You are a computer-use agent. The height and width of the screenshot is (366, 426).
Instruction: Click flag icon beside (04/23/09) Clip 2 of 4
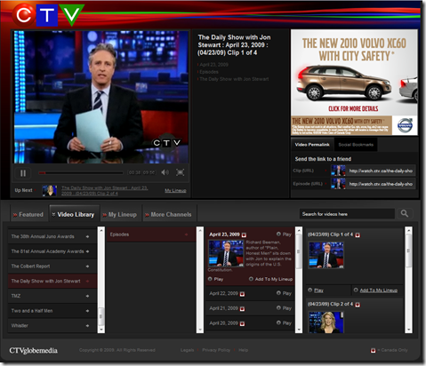point(358,305)
